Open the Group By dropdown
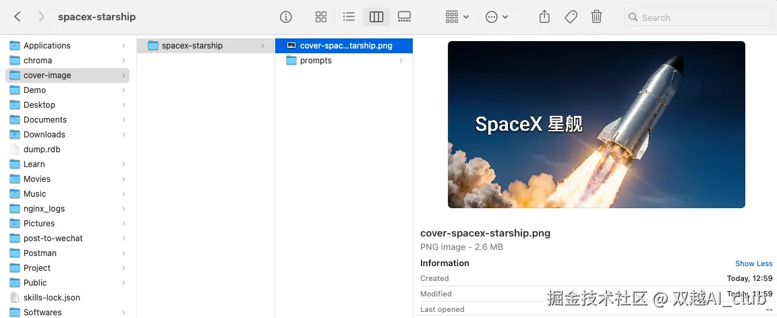Screen dimensions: 777x318 point(457,17)
